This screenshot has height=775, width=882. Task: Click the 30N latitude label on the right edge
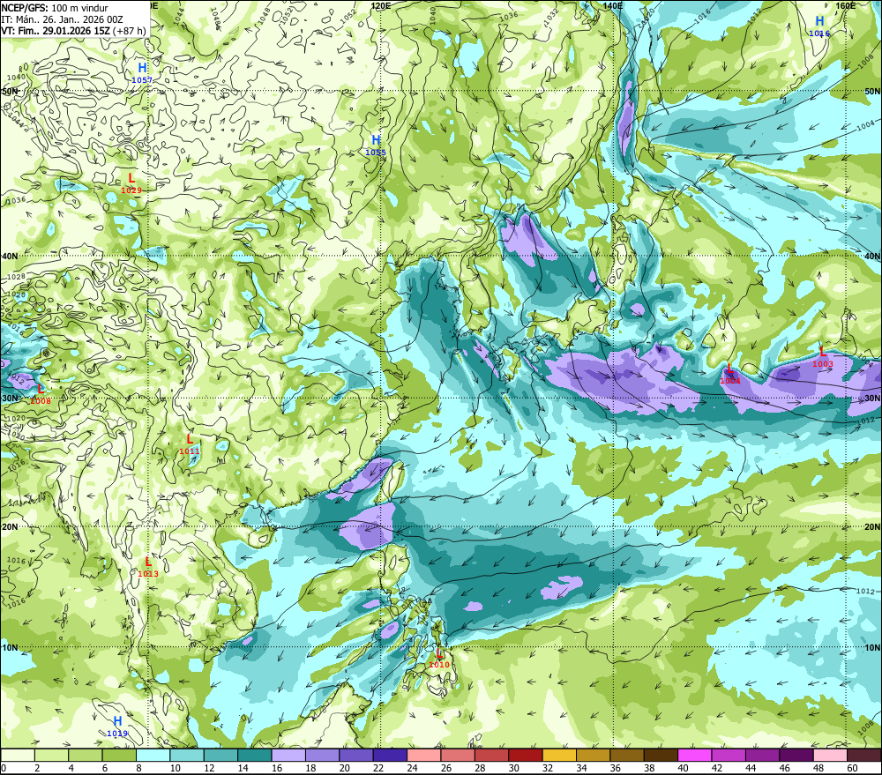coord(872,399)
